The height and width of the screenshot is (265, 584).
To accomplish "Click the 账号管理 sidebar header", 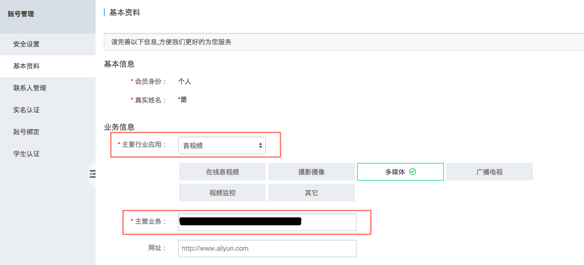I will coord(21,14).
